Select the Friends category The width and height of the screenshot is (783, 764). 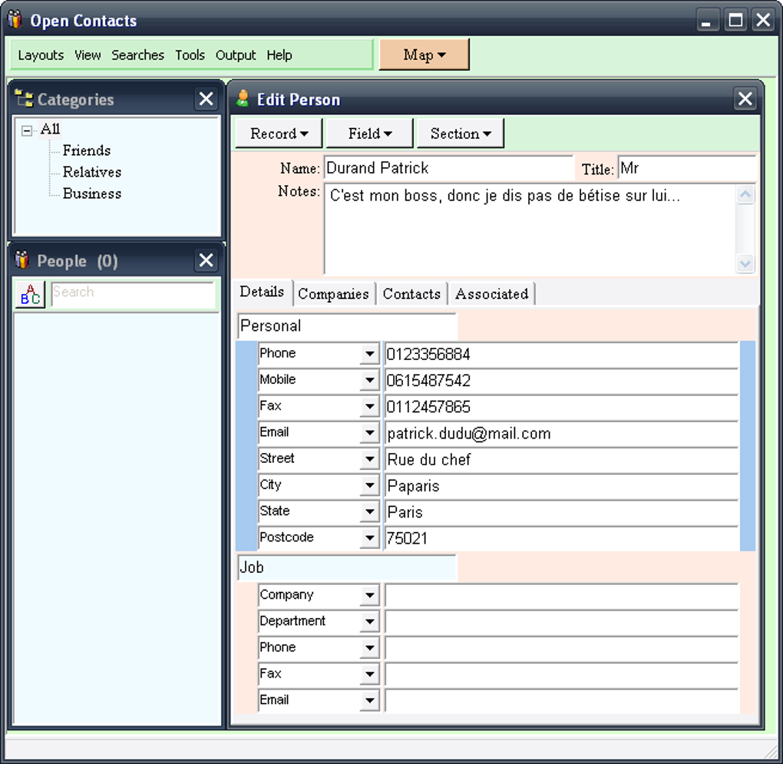(x=85, y=150)
